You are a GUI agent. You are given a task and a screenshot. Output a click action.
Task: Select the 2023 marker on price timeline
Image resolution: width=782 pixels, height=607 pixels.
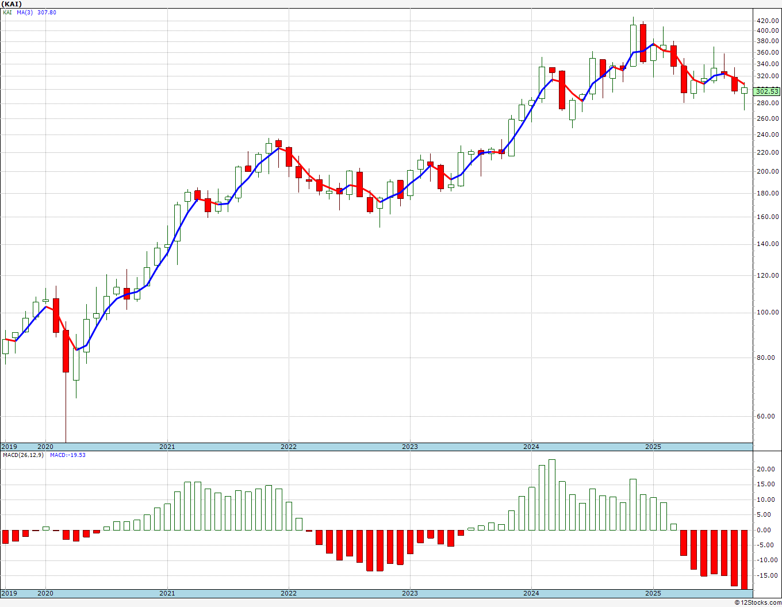click(x=410, y=447)
